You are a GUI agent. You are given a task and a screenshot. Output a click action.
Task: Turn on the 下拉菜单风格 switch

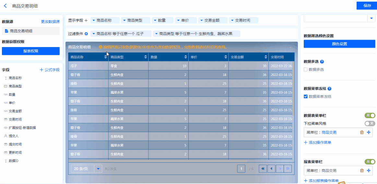click(370, 124)
